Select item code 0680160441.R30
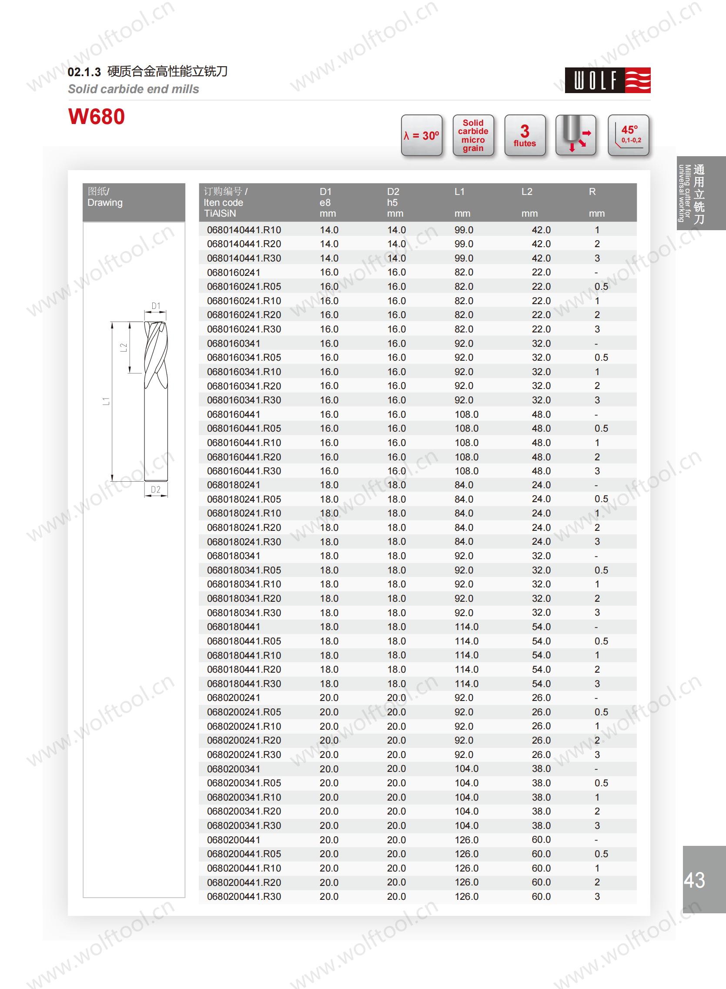This screenshot has height=989, width=726. click(x=244, y=471)
